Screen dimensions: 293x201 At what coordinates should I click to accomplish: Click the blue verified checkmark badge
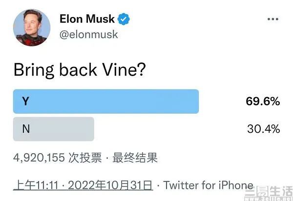click(125, 20)
